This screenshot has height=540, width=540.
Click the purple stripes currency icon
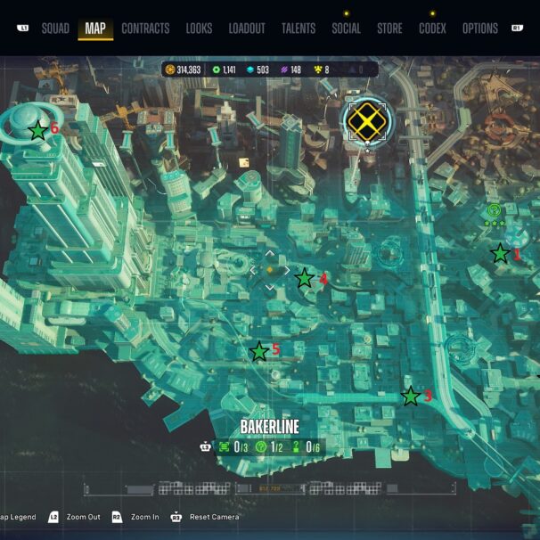(283, 70)
